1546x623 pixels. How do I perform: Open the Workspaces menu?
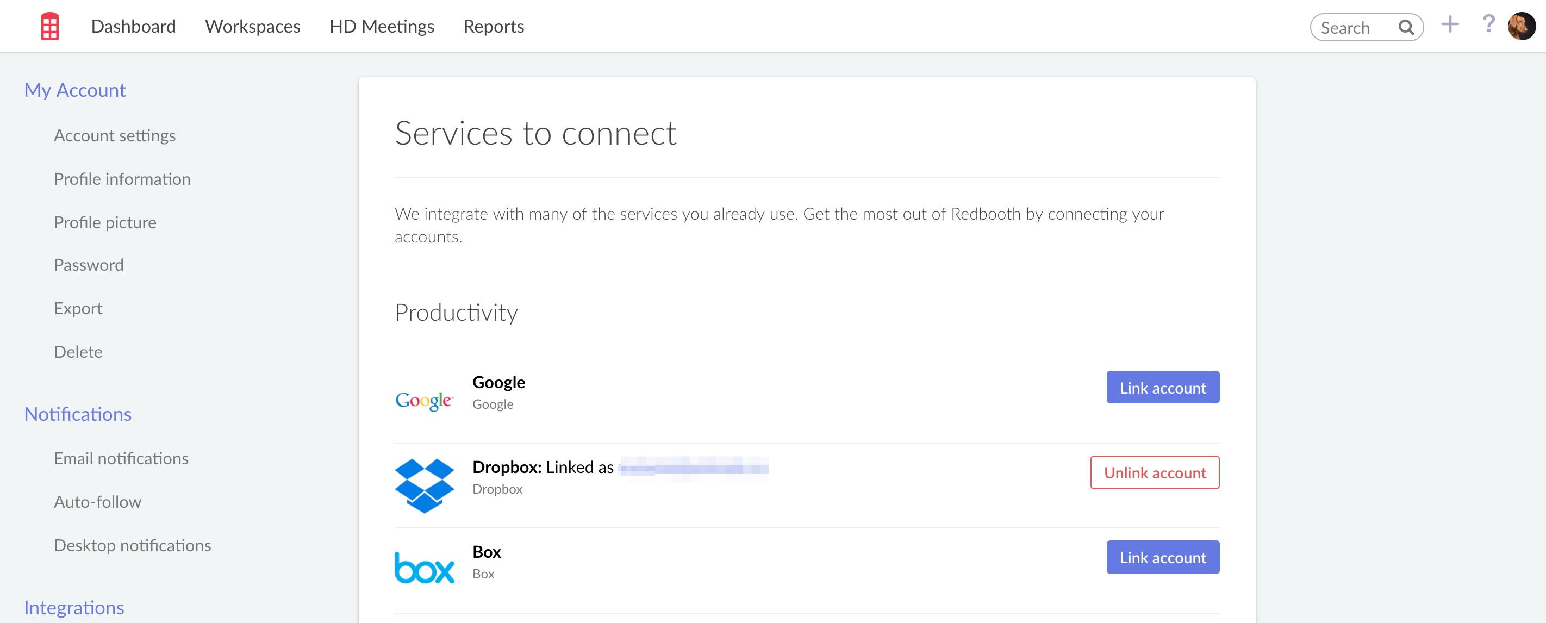pos(252,27)
